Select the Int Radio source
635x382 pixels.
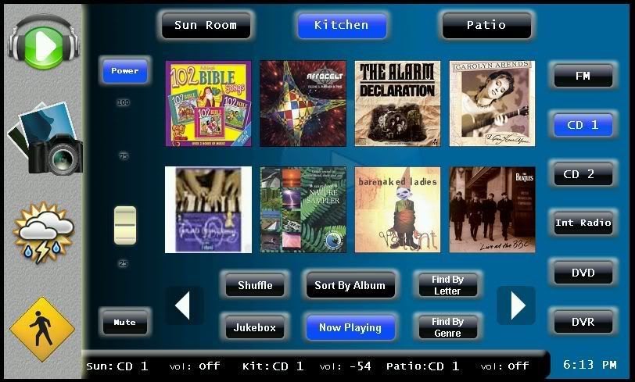583,223
